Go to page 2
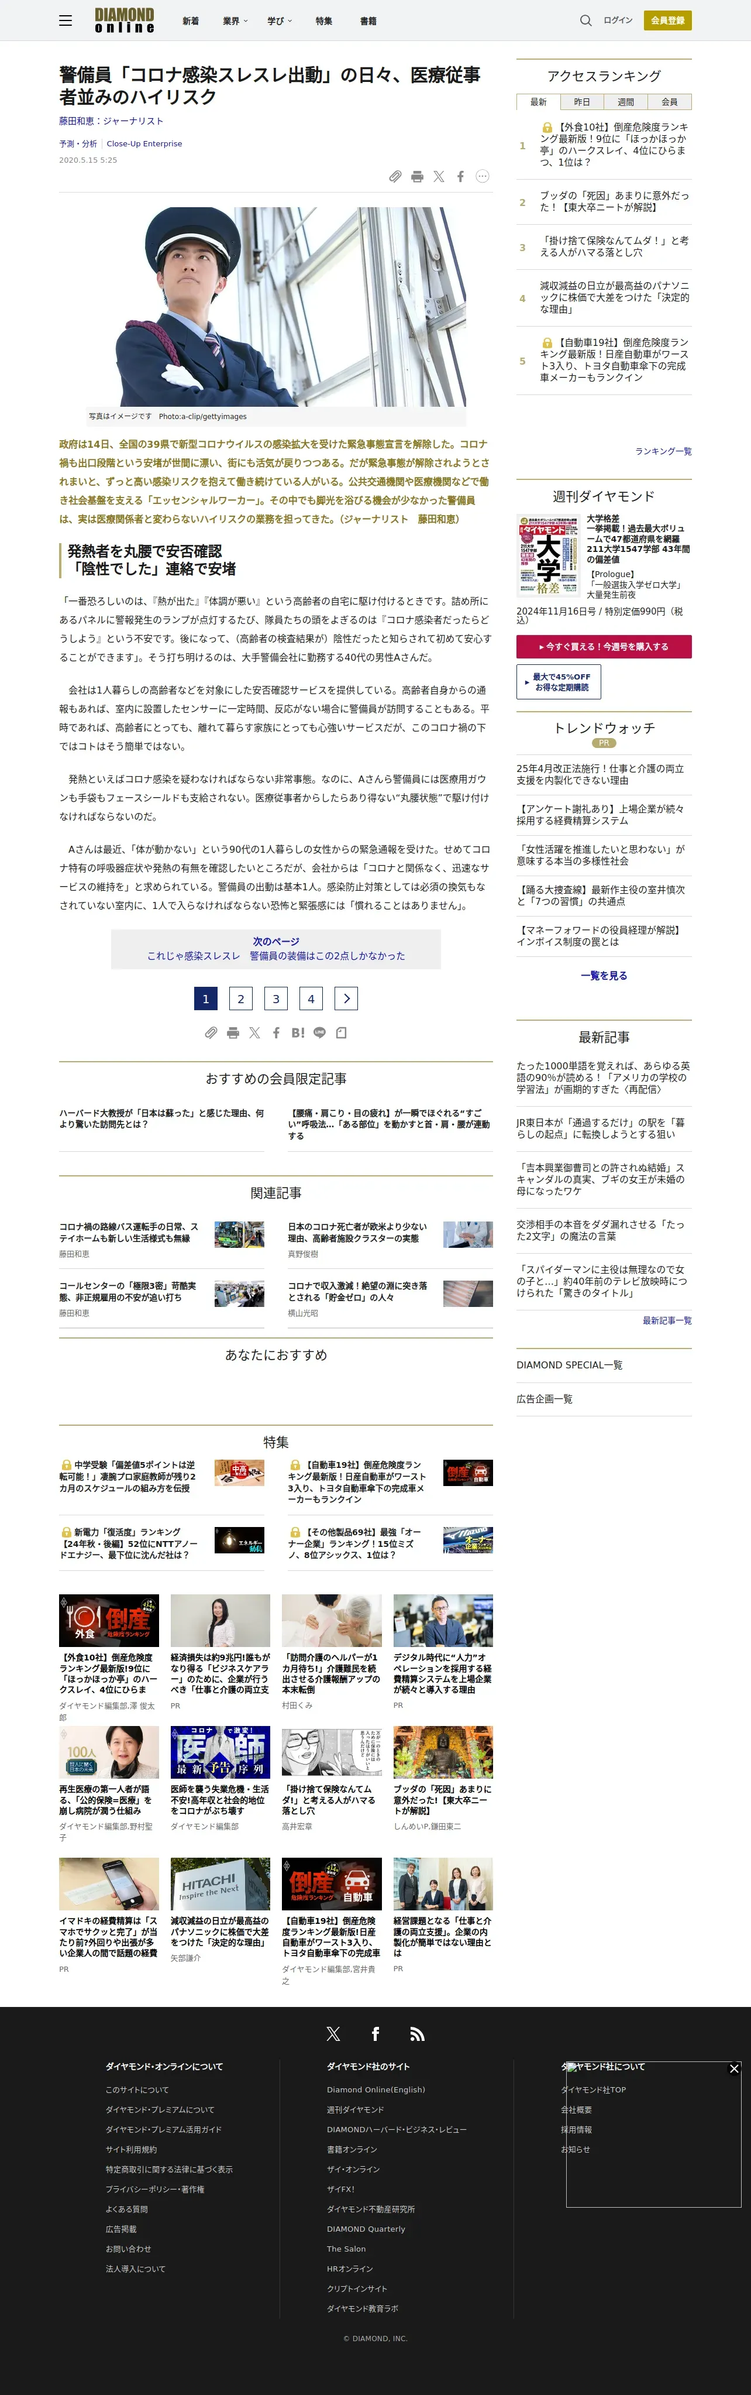751x2395 pixels. (241, 999)
